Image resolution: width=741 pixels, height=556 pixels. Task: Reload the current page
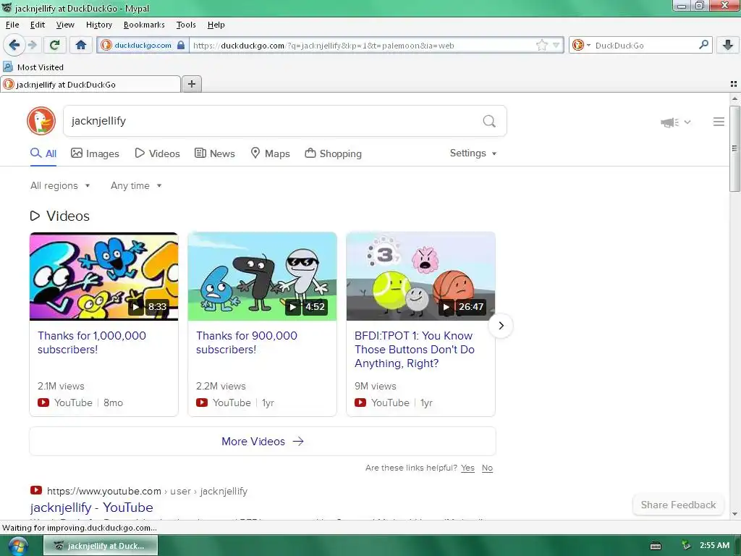54,45
